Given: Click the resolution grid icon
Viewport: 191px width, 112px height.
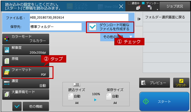Looking at the screenshot, I should click(x=7, y=50).
